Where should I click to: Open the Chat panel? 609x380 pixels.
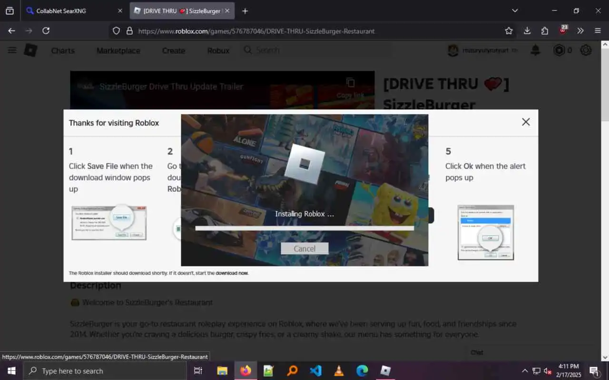click(477, 352)
